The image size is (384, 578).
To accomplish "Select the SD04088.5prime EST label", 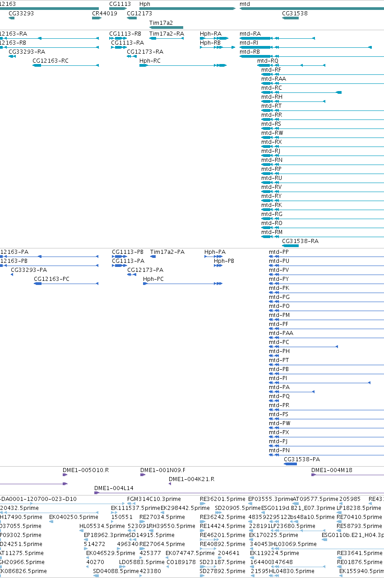I will pos(115,571).
